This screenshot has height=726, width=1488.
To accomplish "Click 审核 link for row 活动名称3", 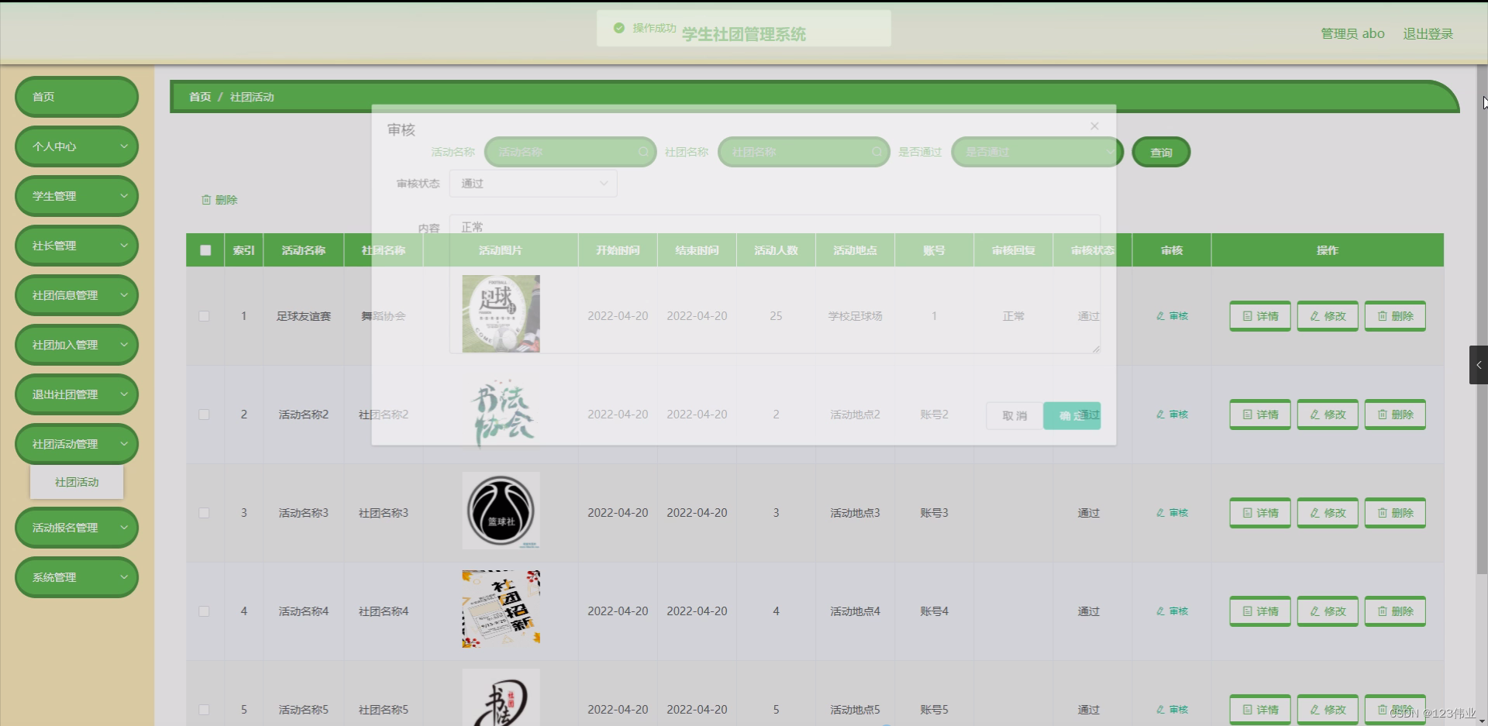I will click(x=1172, y=513).
